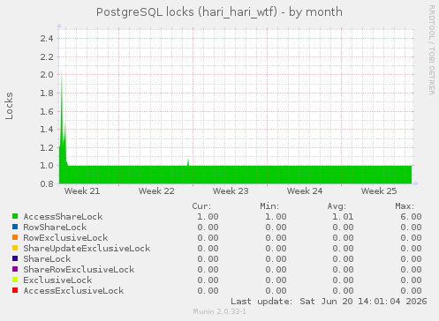Click the tall green spike at Week 21
This screenshot has height=321, width=439.
[x=62, y=117]
